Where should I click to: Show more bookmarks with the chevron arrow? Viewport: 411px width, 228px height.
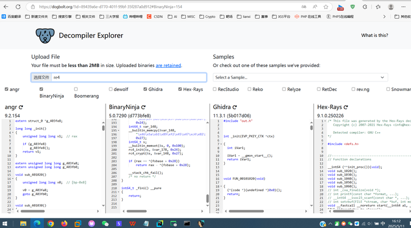(x=384, y=16)
